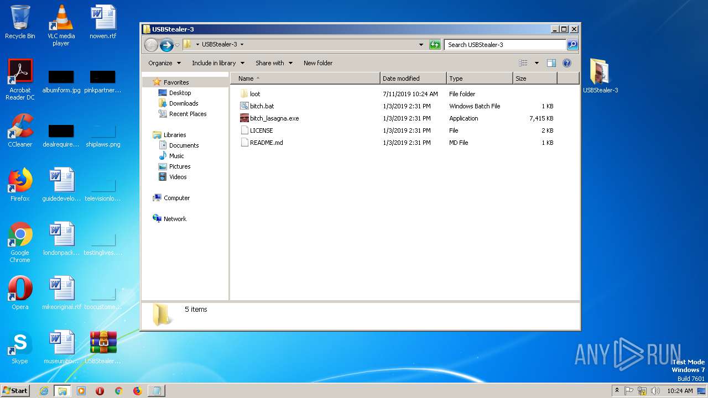Click the Forward navigation arrow
The height and width of the screenshot is (398, 708).
(x=166, y=45)
